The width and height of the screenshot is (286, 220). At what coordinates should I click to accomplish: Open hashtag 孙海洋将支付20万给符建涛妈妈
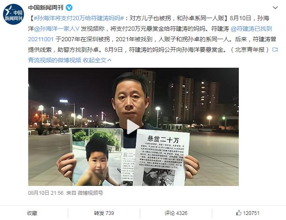click(x=79, y=18)
